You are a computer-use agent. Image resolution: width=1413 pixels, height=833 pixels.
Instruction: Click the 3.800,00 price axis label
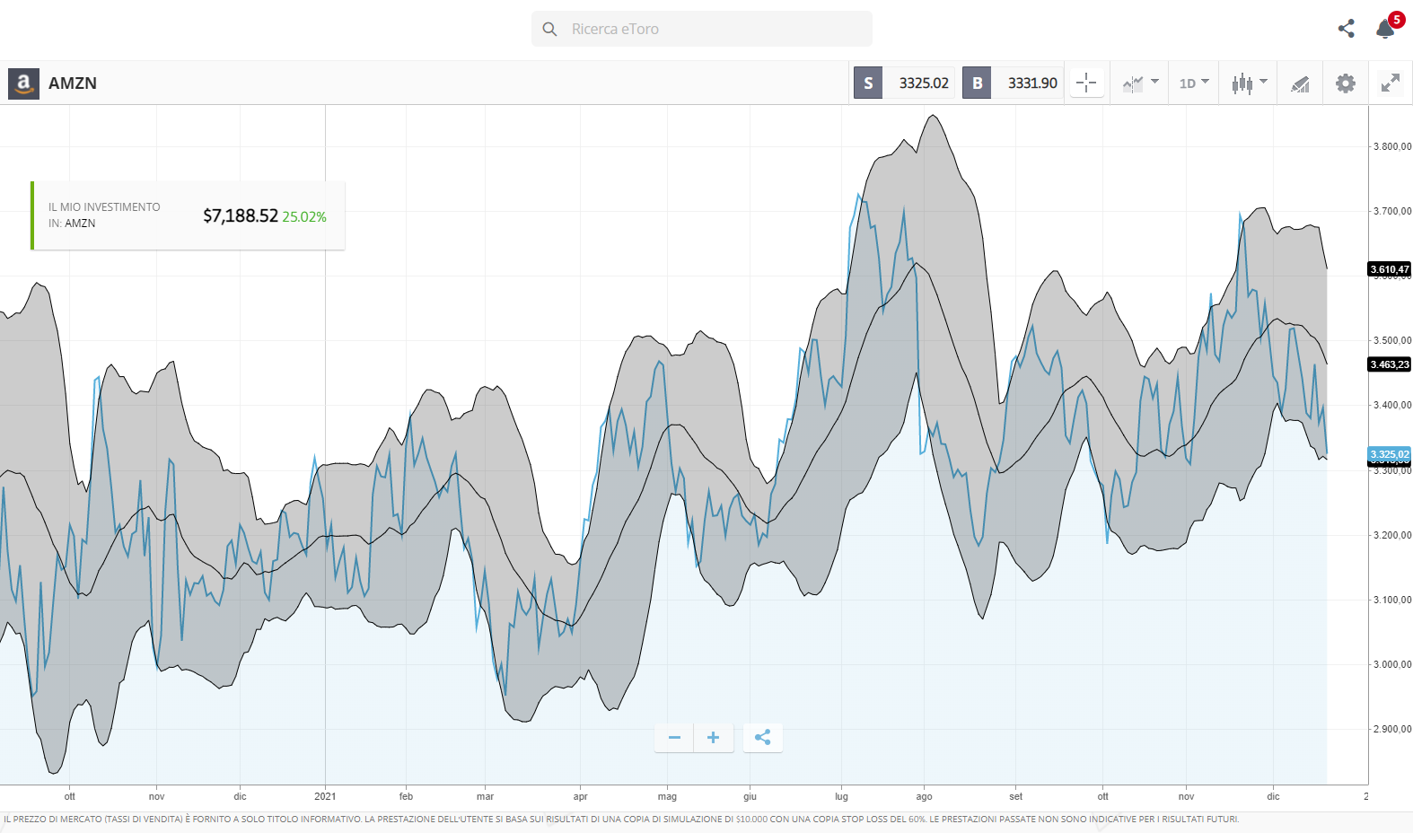pos(1392,146)
